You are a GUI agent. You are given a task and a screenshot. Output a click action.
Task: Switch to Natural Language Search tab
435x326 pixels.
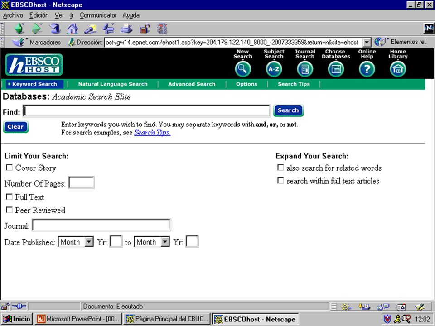click(113, 84)
